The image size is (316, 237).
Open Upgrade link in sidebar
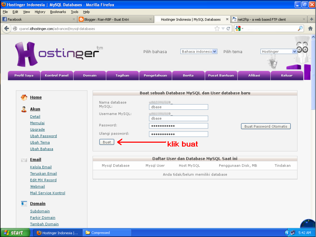click(38, 130)
